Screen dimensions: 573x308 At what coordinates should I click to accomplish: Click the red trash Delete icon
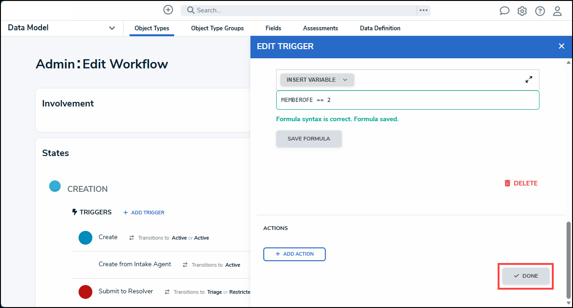coord(507,183)
